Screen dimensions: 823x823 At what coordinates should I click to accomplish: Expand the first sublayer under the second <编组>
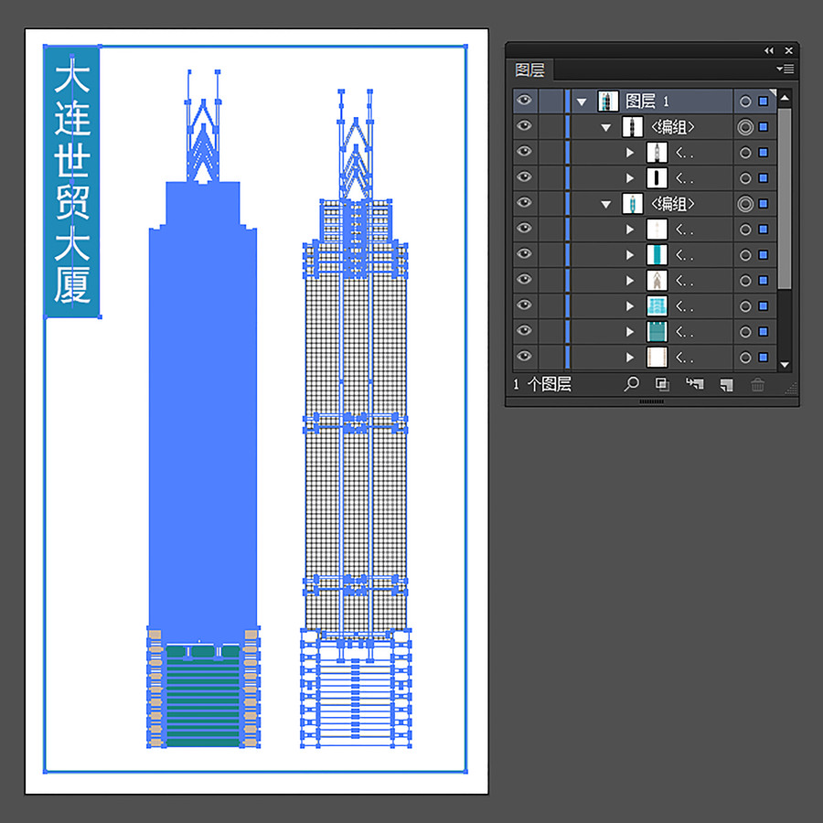pos(630,230)
